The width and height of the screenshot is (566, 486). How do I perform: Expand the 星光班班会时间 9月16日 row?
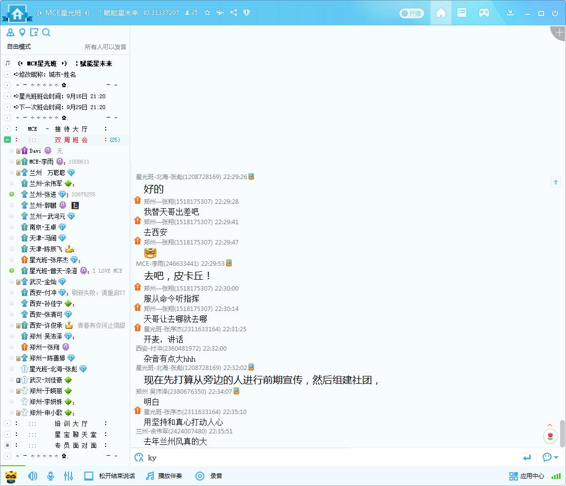pyautogui.click(x=7, y=96)
